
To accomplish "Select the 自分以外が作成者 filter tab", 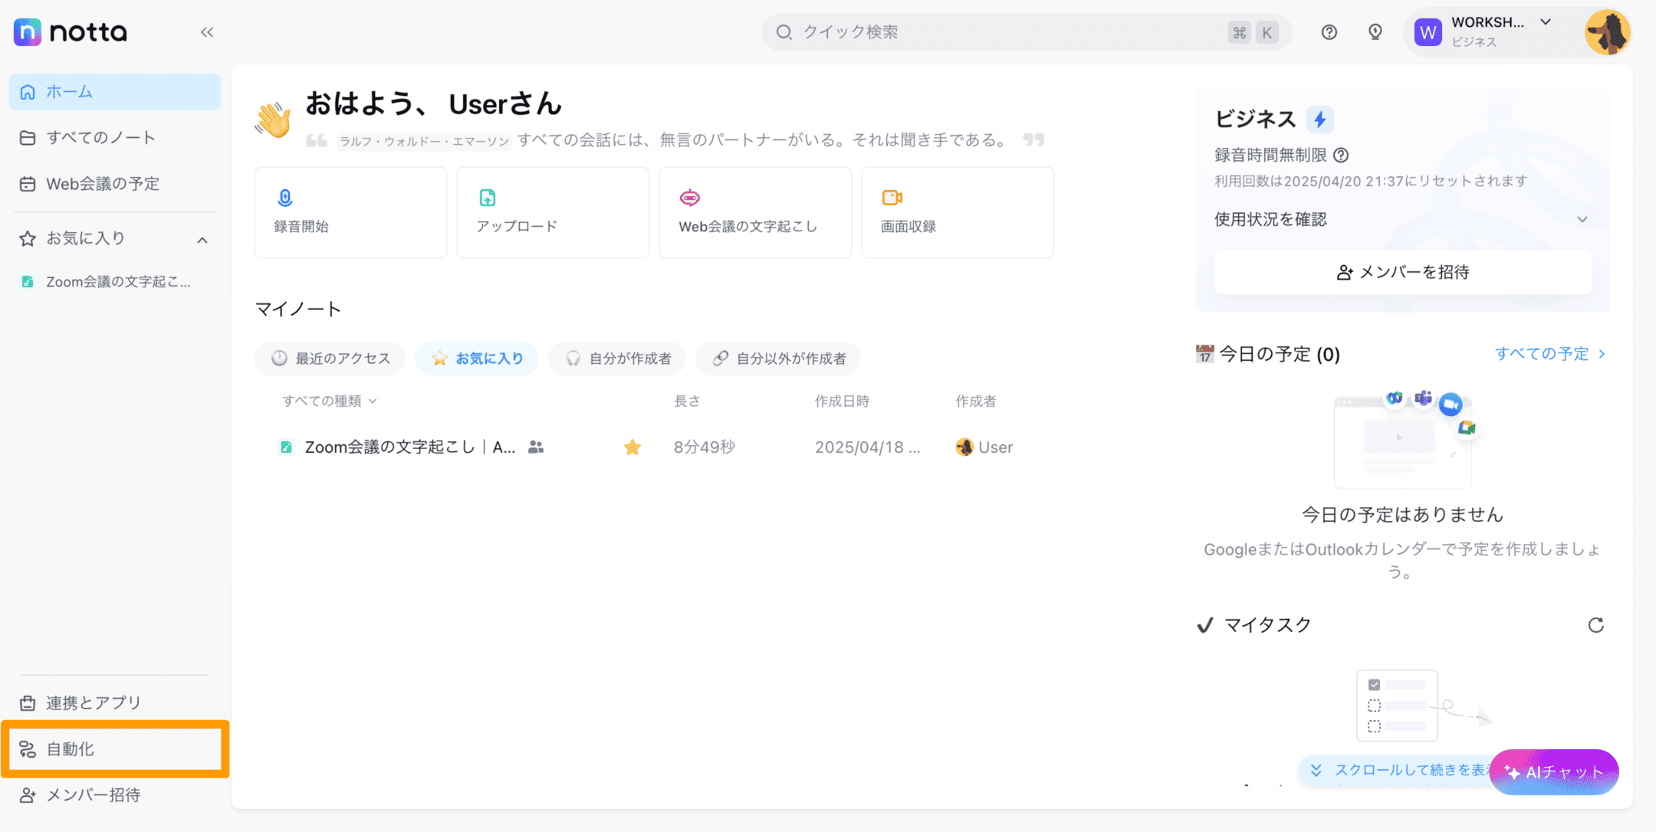I will (x=778, y=359).
